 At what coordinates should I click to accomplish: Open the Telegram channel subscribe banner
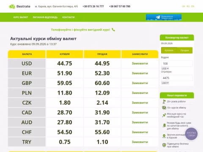click(x=164, y=17)
